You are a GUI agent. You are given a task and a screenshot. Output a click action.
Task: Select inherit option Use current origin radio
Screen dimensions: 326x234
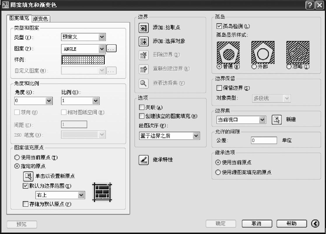[218, 162]
